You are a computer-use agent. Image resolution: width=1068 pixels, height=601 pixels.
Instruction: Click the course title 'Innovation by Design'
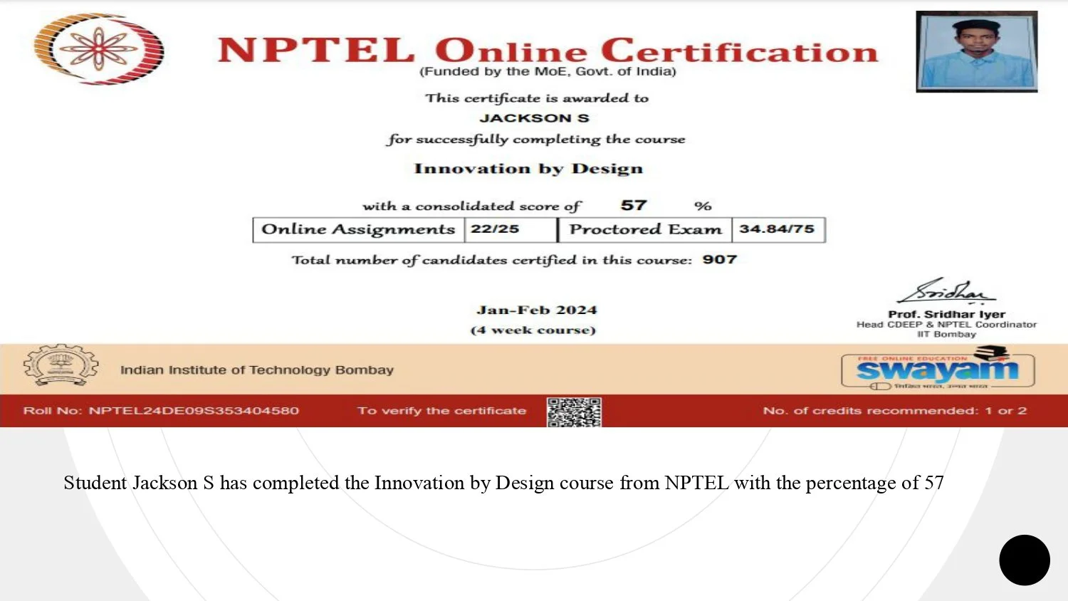tap(528, 169)
